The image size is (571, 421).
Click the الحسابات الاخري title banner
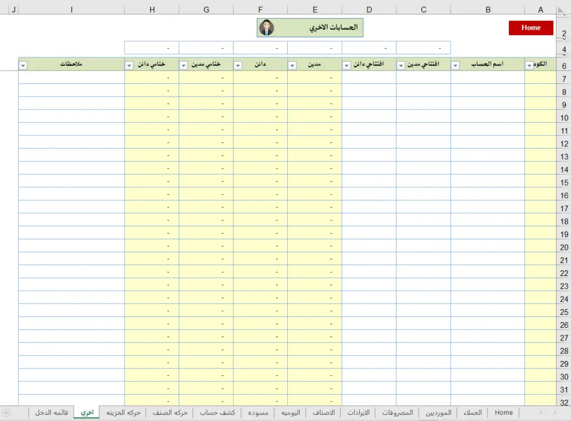pos(310,27)
